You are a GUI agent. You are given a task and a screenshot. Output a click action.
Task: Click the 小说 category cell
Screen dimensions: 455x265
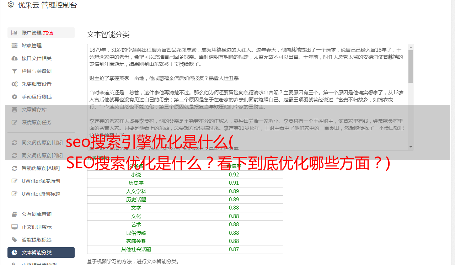[x=136, y=175]
